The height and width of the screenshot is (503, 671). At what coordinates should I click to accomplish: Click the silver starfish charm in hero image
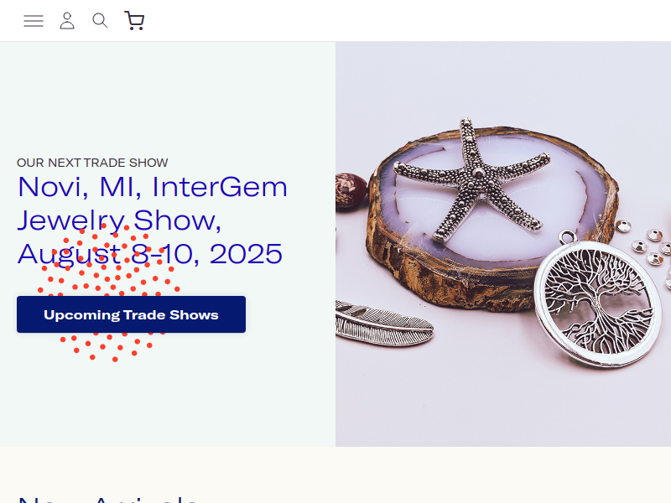(473, 179)
